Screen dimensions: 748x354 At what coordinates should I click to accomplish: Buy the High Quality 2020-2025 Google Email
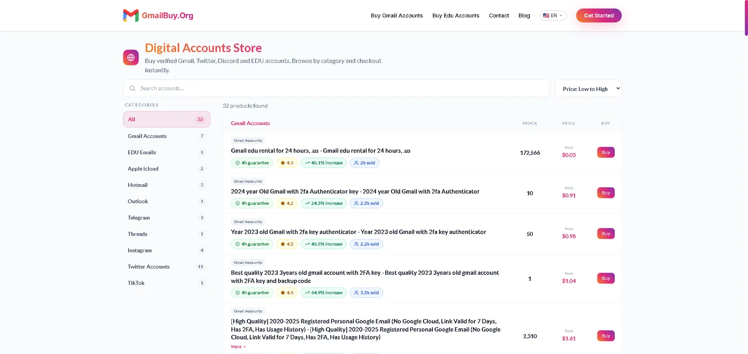click(x=606, y=336)
